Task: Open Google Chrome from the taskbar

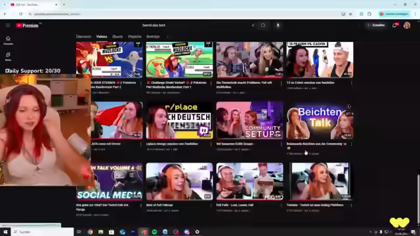Action: 91,232
